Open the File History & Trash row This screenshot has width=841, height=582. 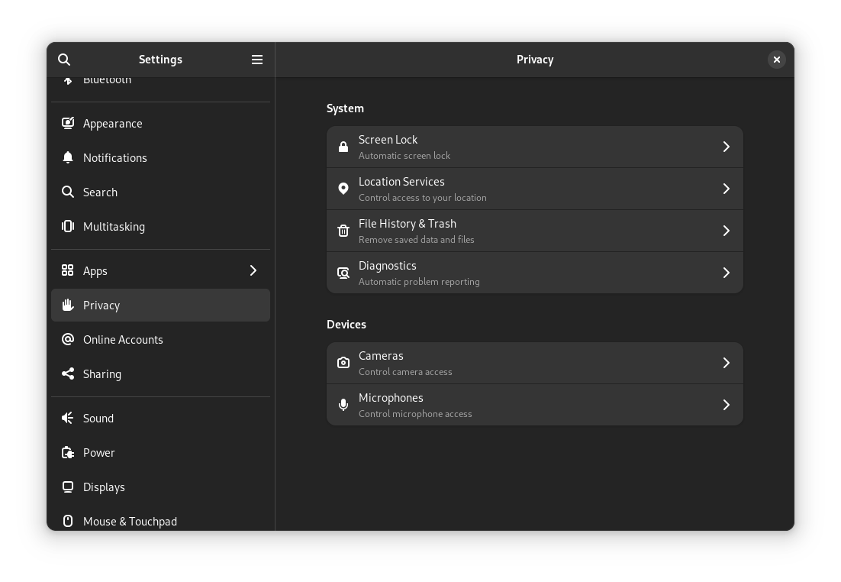pos(534,230)
